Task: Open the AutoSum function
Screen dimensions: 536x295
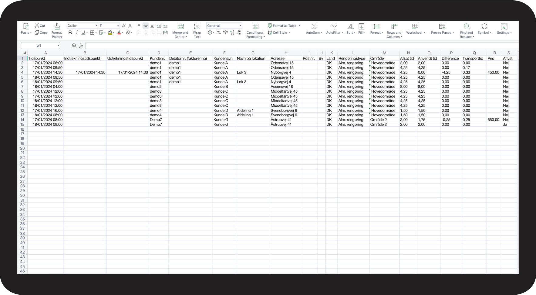Action: [314, 29]
